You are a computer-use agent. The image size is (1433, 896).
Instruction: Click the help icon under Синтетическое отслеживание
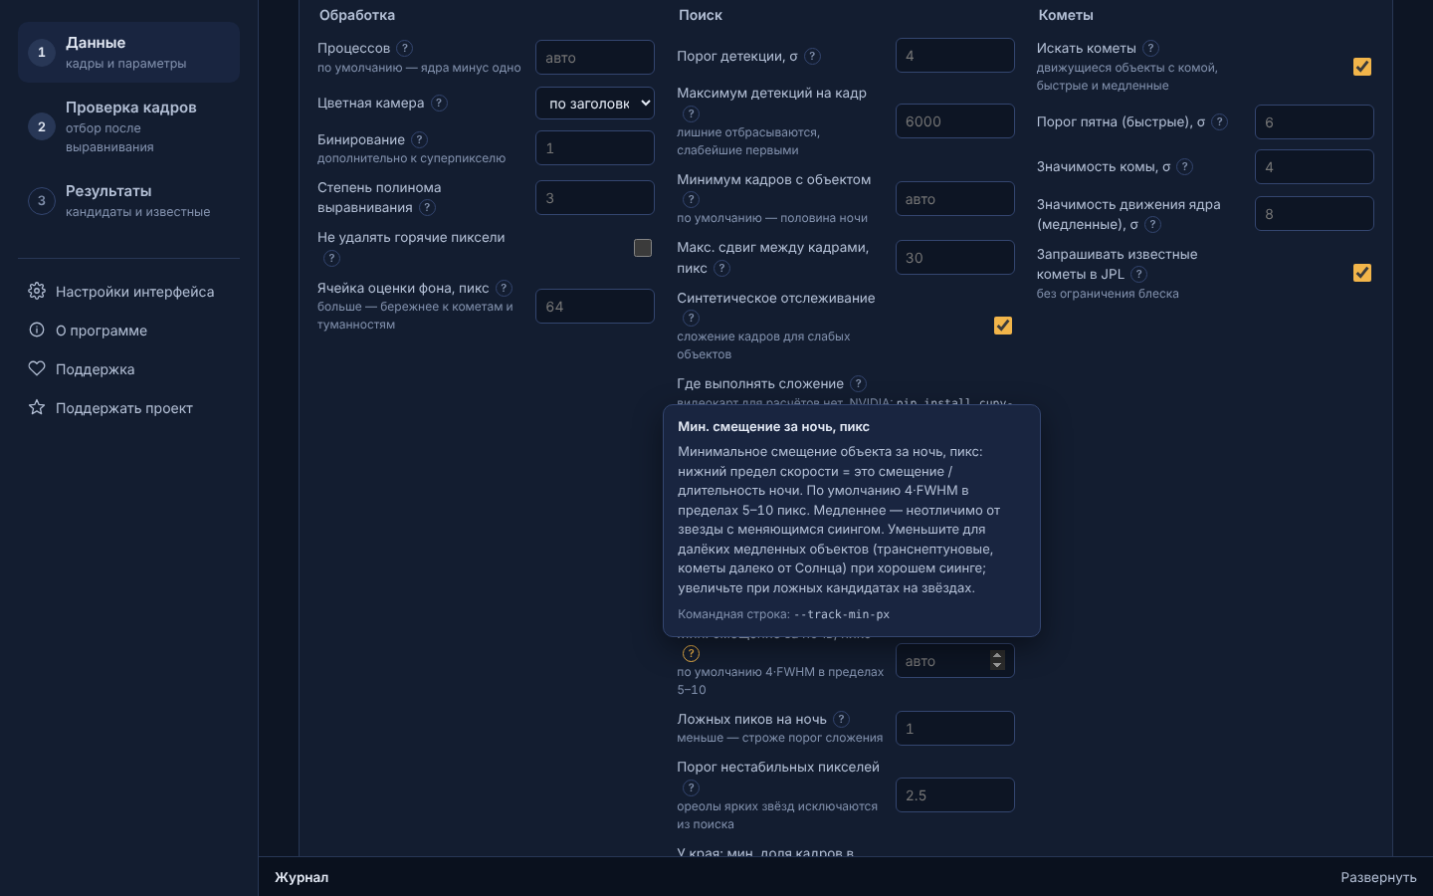[x=692, y=318]
